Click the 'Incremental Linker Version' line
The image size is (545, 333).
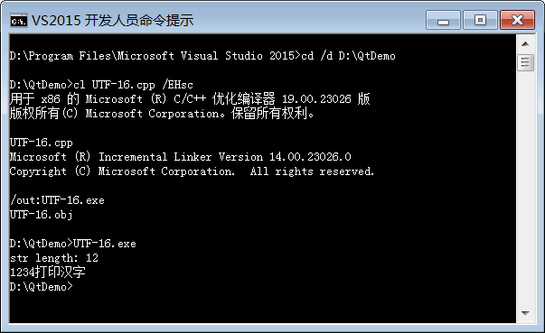181,157
